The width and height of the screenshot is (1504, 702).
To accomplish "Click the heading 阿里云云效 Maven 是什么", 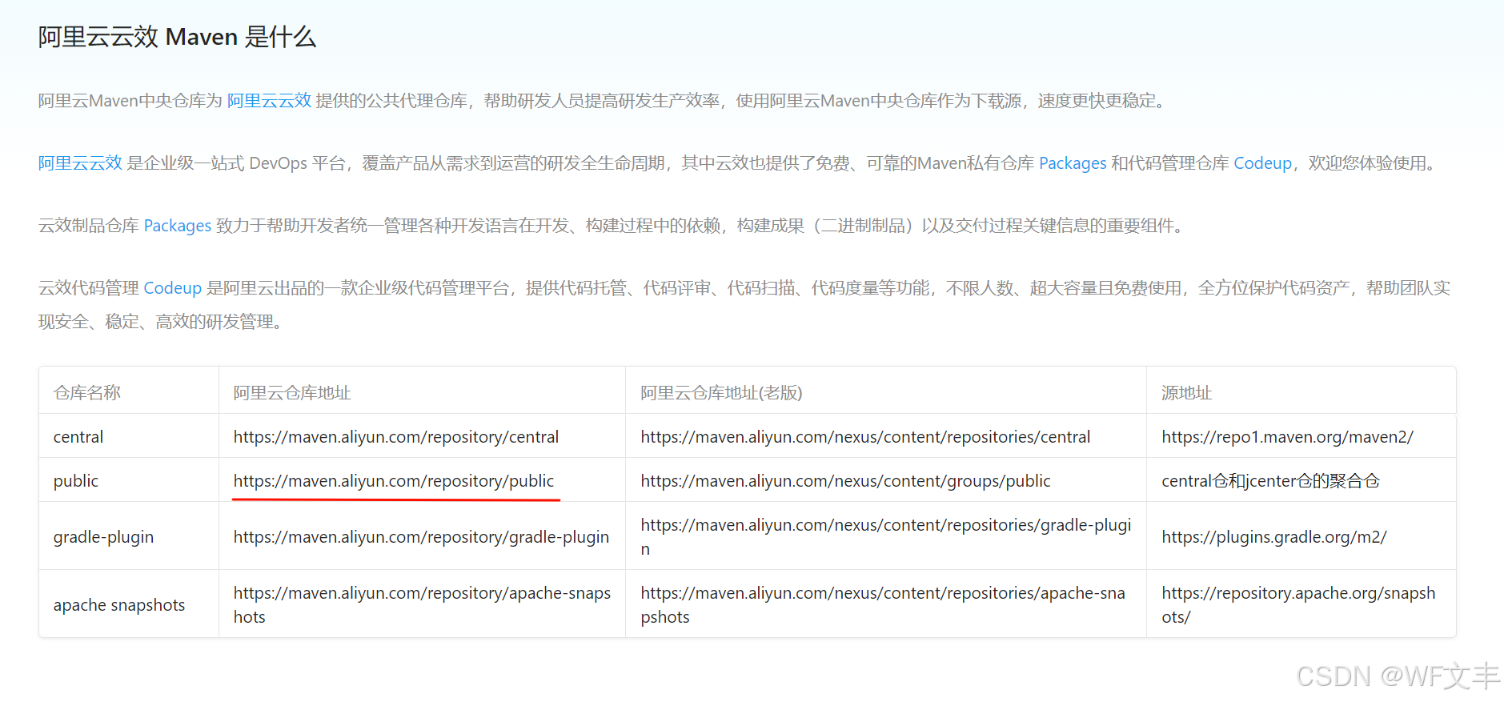I will pos(177,37).
